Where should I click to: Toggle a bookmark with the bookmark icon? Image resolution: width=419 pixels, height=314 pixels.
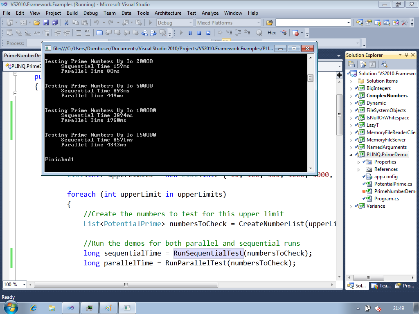[x=99, y=33]
